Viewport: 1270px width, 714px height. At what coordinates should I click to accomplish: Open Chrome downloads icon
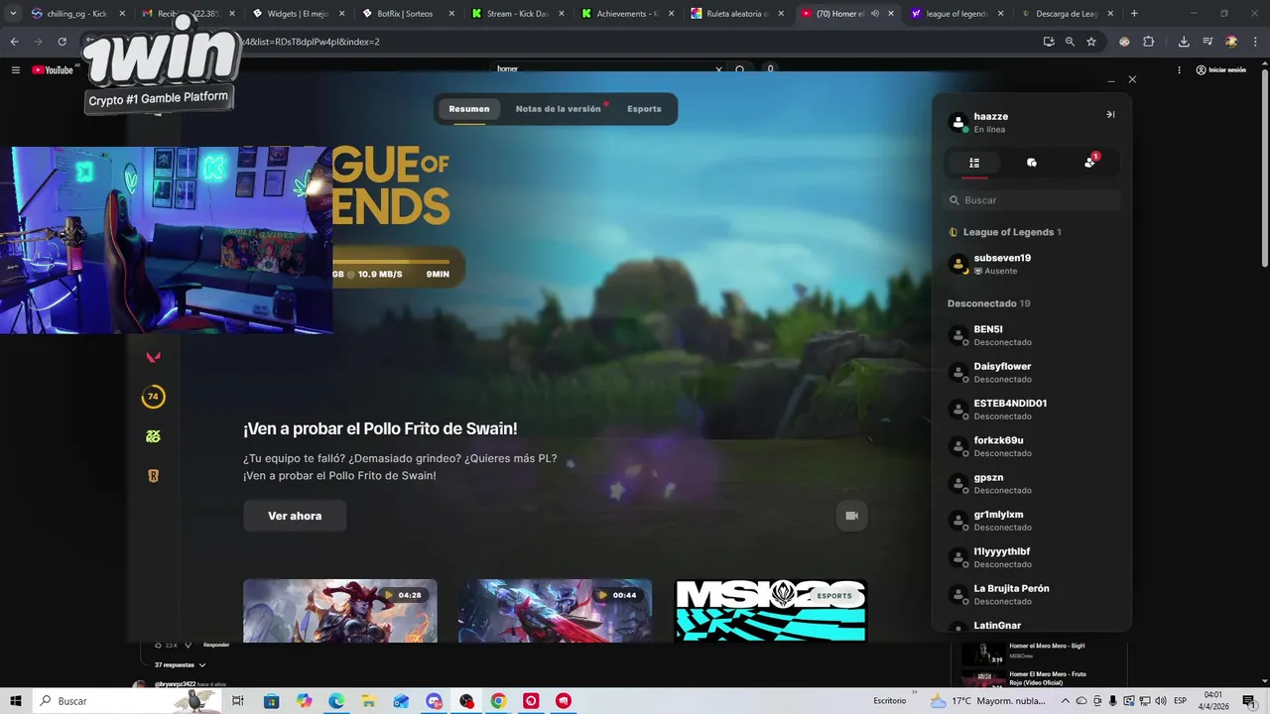1184,42
